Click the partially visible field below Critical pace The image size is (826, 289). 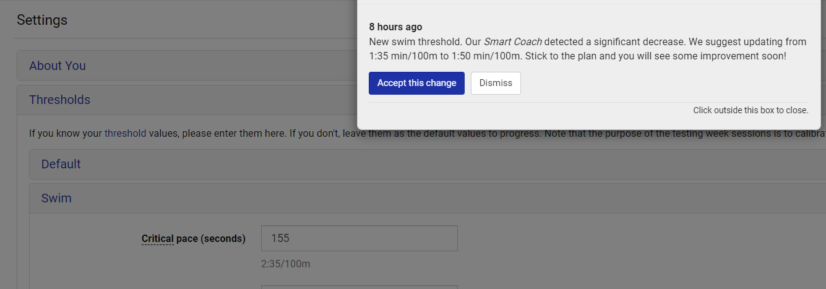(x=359, y=287)
